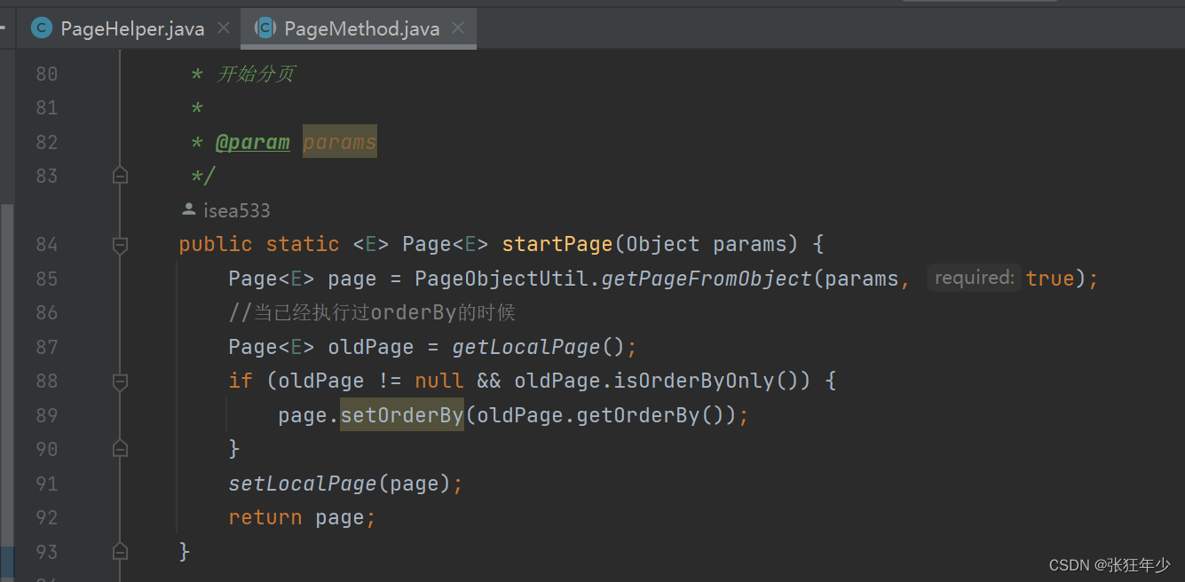Click the author person icon beside isea533
Image resolution: width=1185 pixels, height=582 pixels.
pyautogui.click(x=188, y=210)
